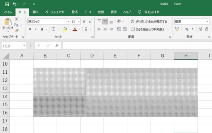The width and height of the screenshot is (212, 133).
Task: Click 折り返して全体を表示する wrap text
Action: point(149,21)
